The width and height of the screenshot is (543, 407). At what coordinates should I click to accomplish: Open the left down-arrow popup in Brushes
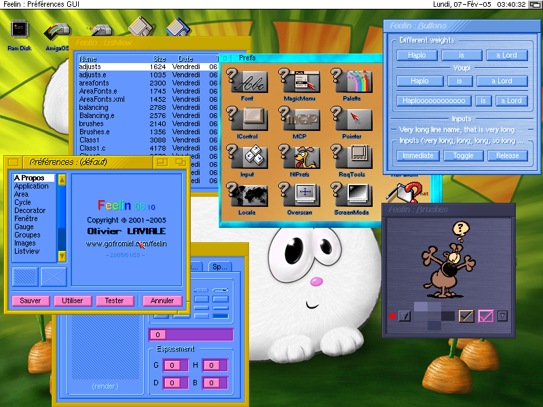coord(405,316)
